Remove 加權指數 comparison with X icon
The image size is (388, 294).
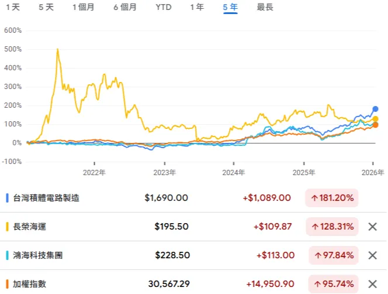point(372,284)
